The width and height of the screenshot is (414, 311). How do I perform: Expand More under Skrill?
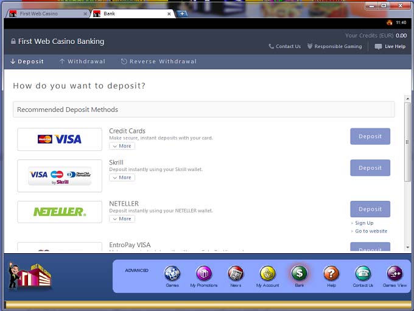[x=122, y=178]
